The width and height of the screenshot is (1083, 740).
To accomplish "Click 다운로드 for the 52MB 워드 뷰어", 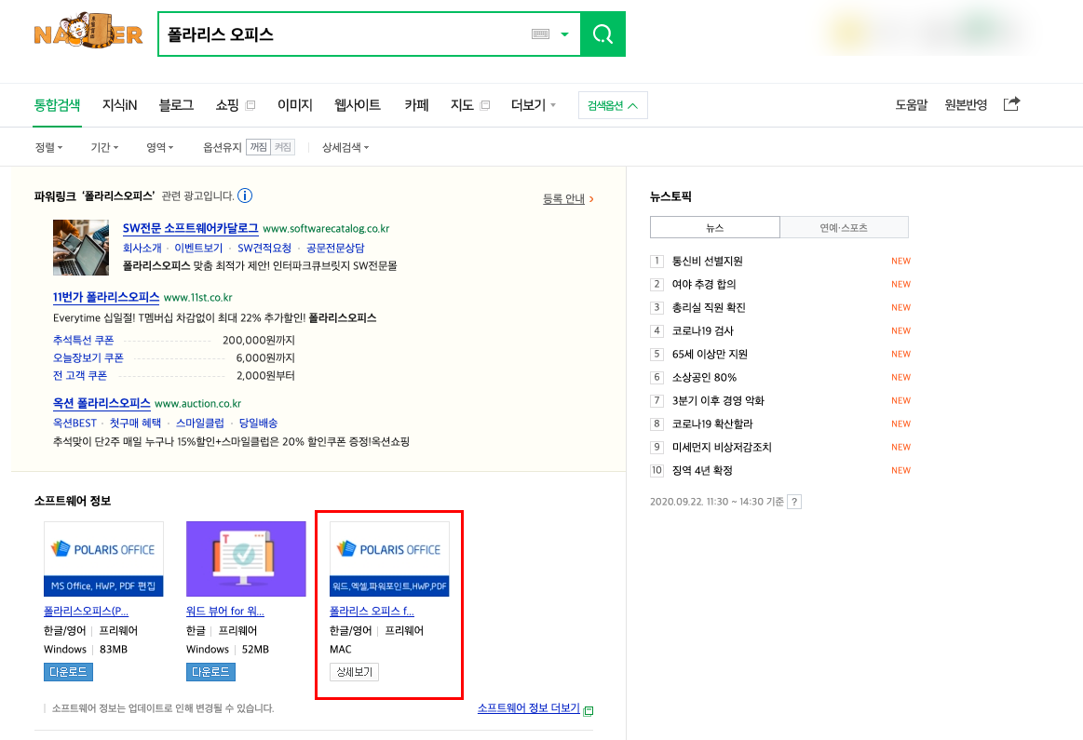I will 210,672.
